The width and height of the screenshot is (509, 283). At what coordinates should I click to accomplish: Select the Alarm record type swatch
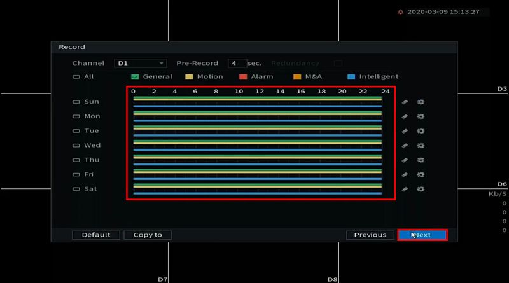pos(243,77)
